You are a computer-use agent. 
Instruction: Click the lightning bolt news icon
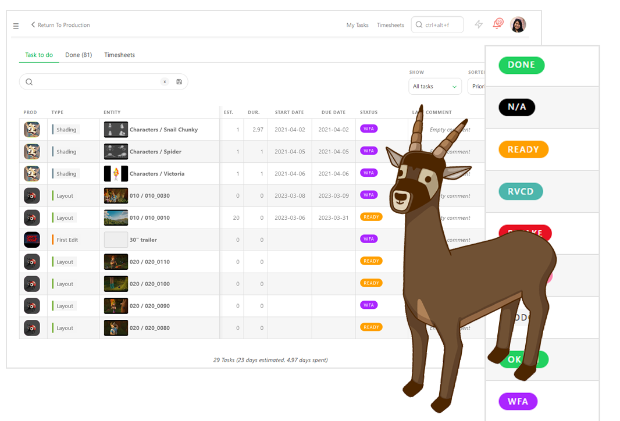coord(479,24)
